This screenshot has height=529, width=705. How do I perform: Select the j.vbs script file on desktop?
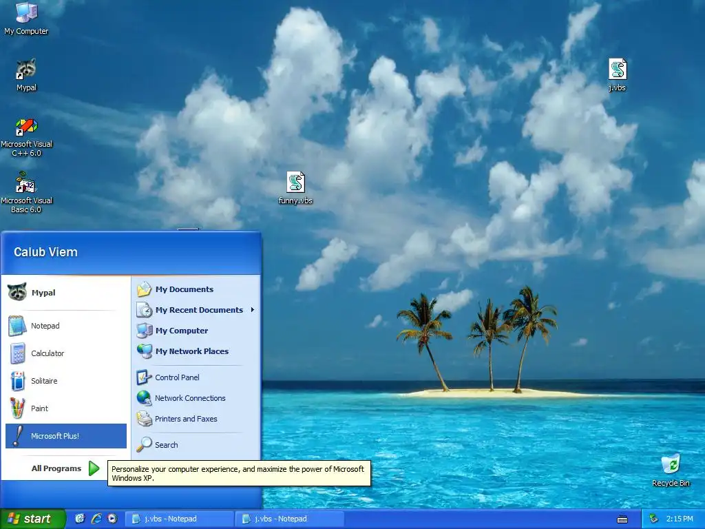pos(618,74)
